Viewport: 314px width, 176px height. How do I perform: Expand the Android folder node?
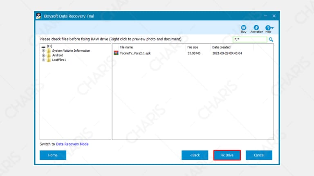(43, 55)
